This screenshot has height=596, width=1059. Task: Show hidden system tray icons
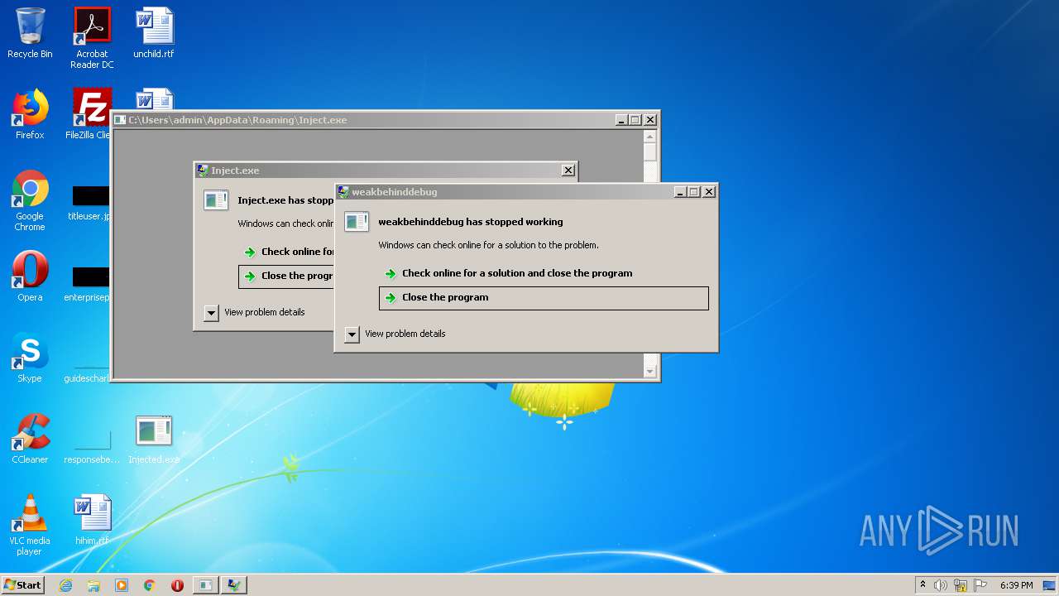point(922,585)
